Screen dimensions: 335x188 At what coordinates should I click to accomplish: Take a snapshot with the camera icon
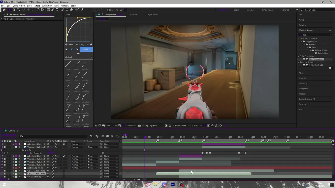pos(139,126)
